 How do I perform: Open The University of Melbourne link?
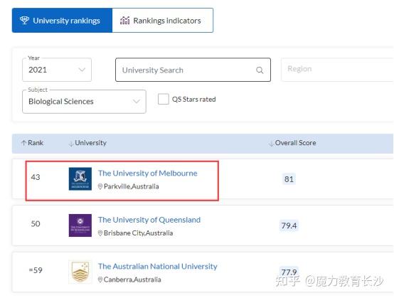coord(148,173)
